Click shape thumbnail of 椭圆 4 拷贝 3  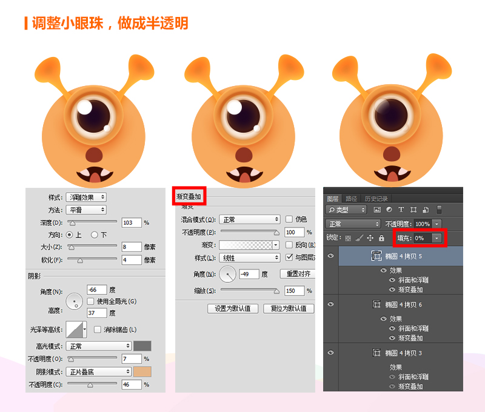pos(376,353)
